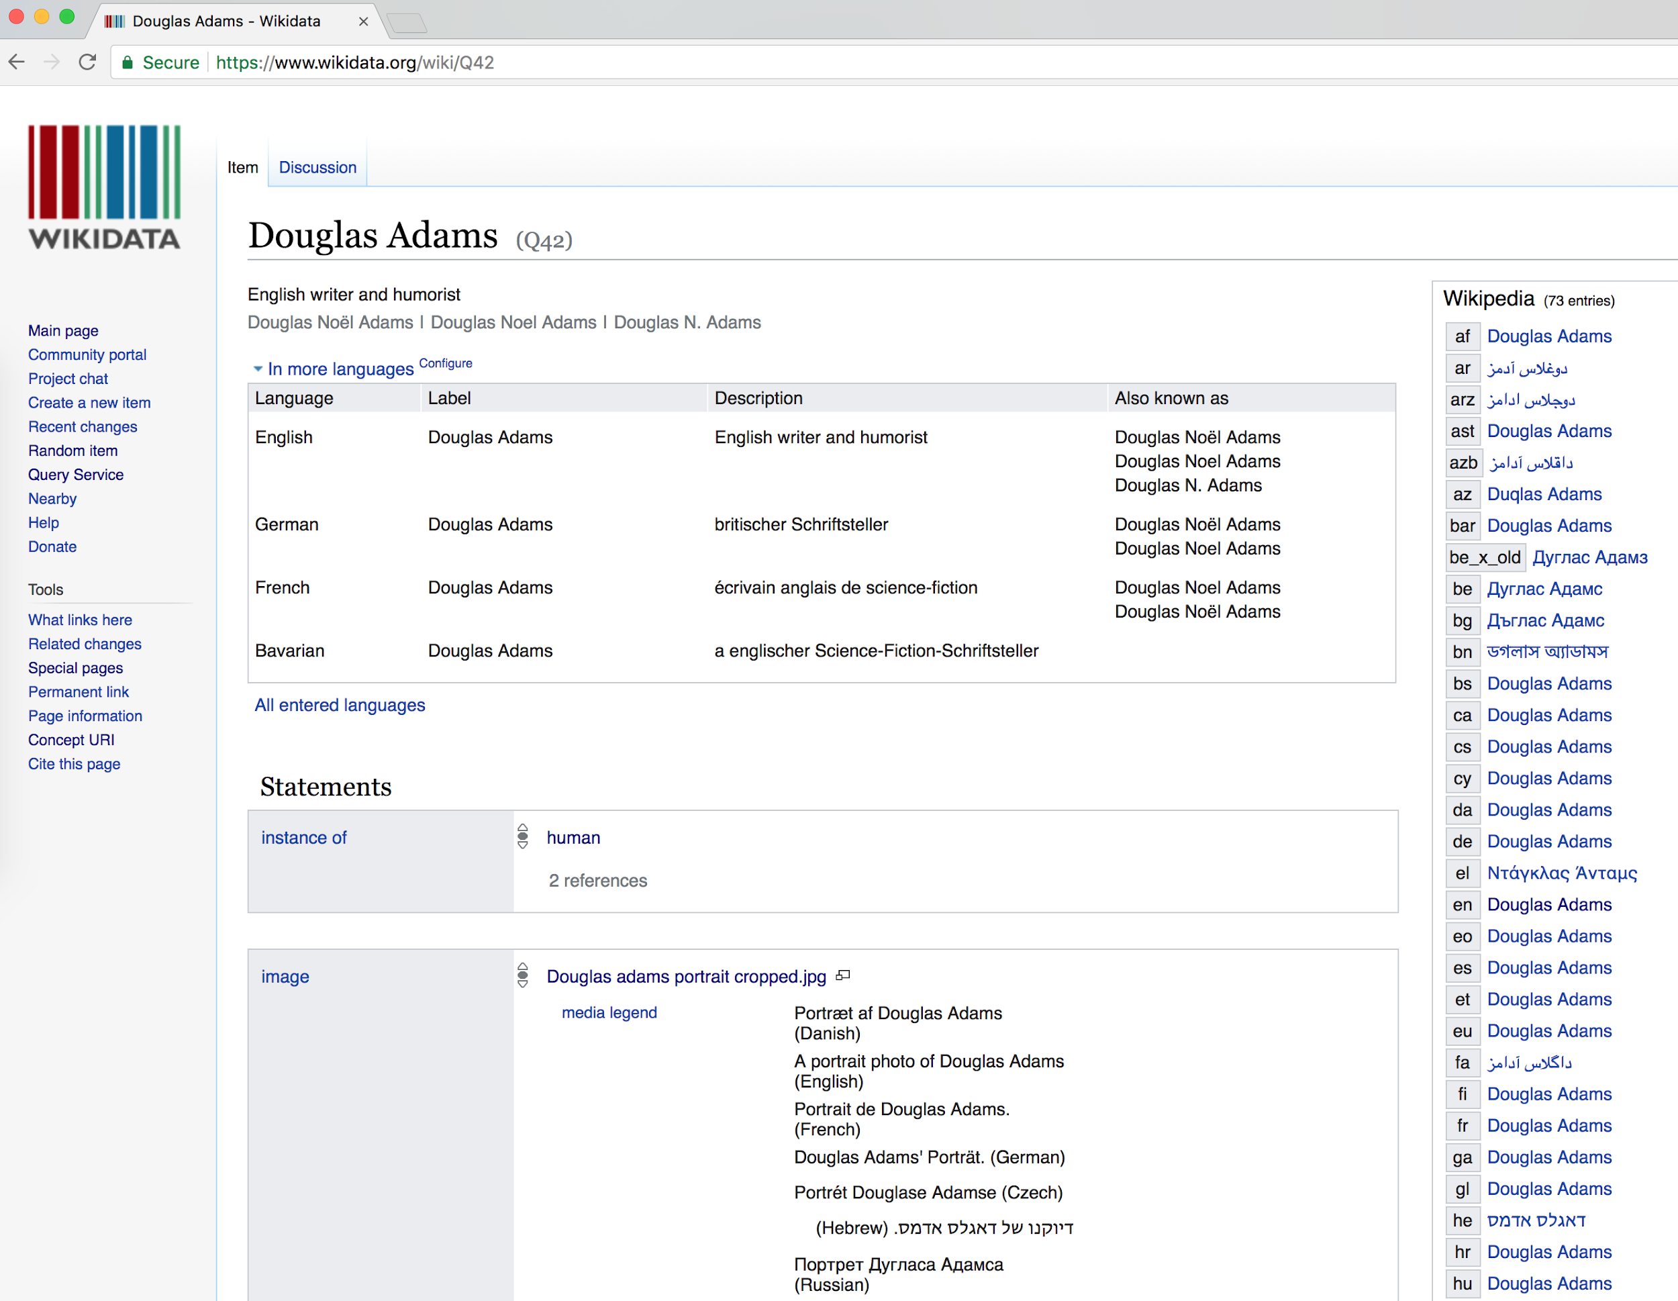Screen dimensions: 1678x1301
Task: Select the Item tab
Action: click(x=243, y=168)
